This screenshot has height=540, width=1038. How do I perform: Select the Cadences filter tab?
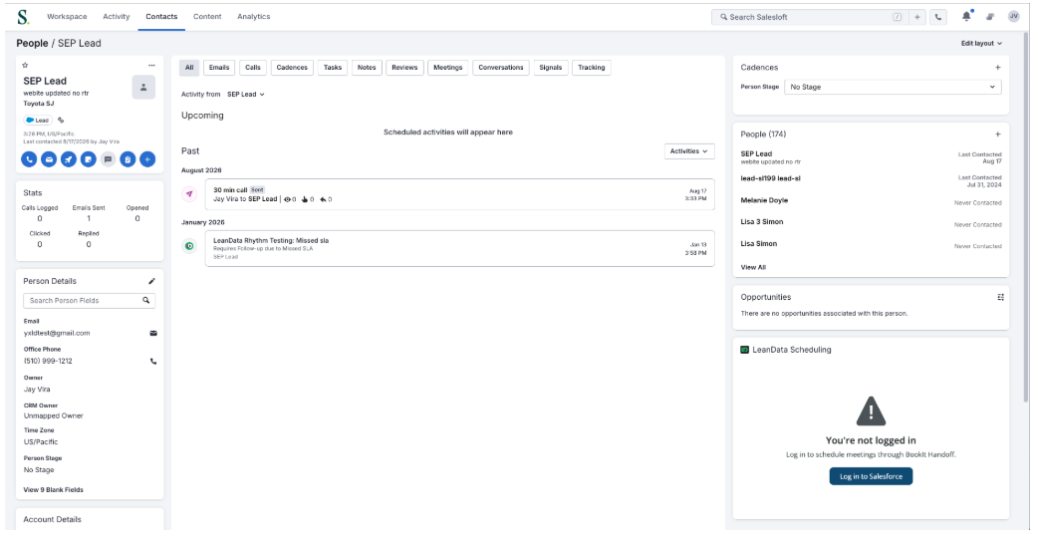[292, 68]
